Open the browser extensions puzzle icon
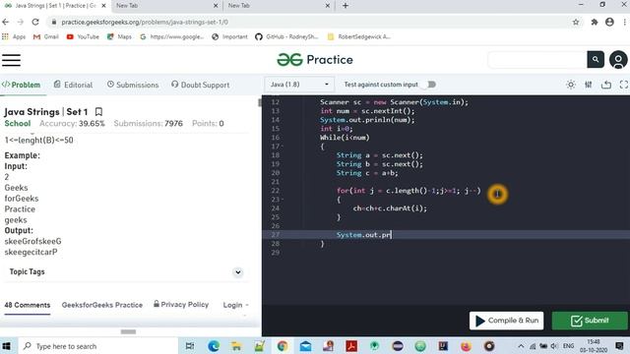630x354 pixels. [595, 22]
